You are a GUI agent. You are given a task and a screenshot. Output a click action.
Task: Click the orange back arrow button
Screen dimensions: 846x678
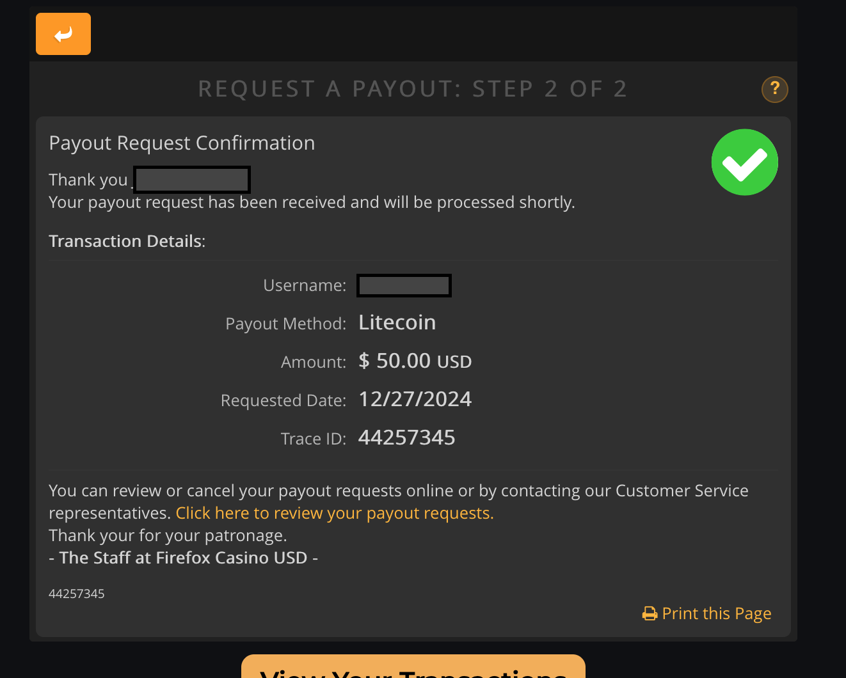(x=63, y=34)
